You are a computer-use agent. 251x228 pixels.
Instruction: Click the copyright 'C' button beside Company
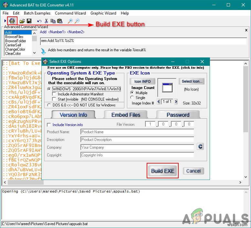click(200, 146)
